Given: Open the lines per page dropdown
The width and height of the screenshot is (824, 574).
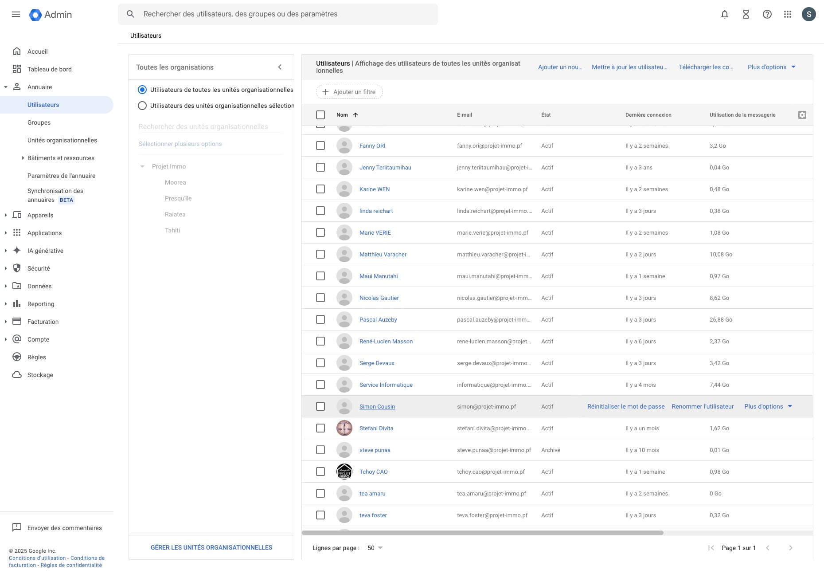Looking at the screenshot, I should 375,548.
